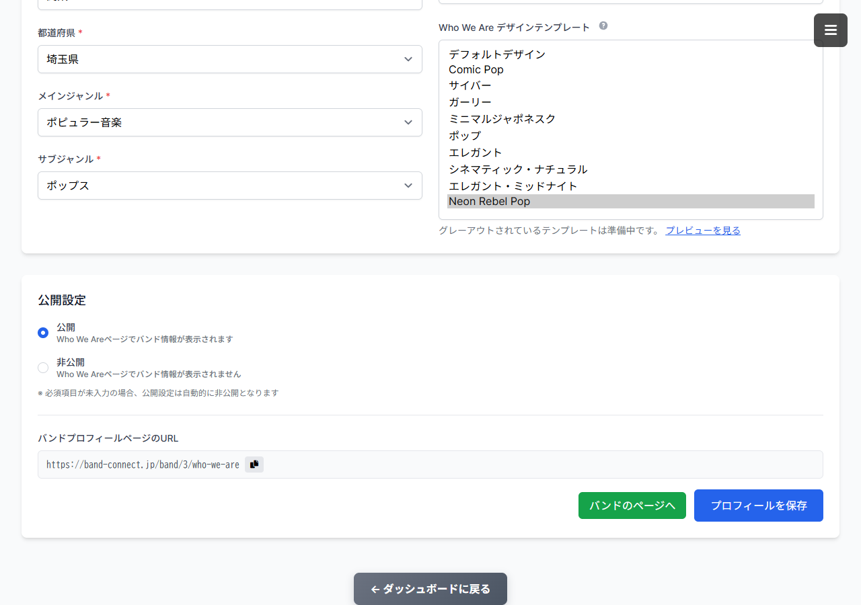Save the profile with プロフィールを保存
This screenshot has height=605, width=861.
758,506
